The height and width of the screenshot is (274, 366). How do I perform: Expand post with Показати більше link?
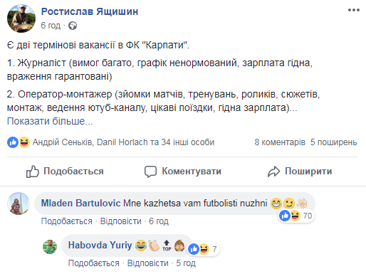click(x=50, y=121)
